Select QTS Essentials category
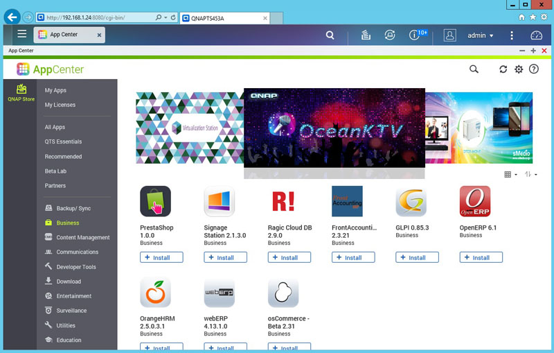 tap(63, 141)
